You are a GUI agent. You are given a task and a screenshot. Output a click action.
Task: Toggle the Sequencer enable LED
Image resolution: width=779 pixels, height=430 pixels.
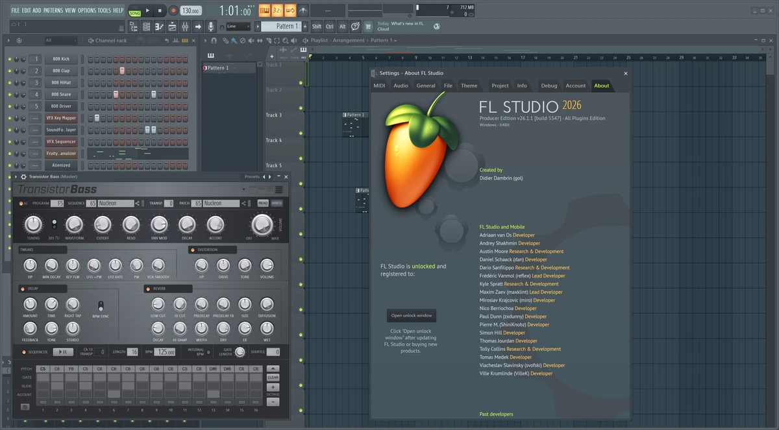[x=23, y=352]
